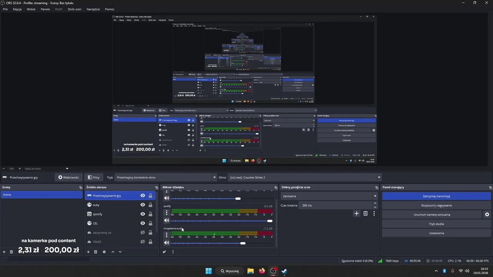Toggle lock on CEL source
The width and height of the screenshot is (493, 277).
coord(150,223)
